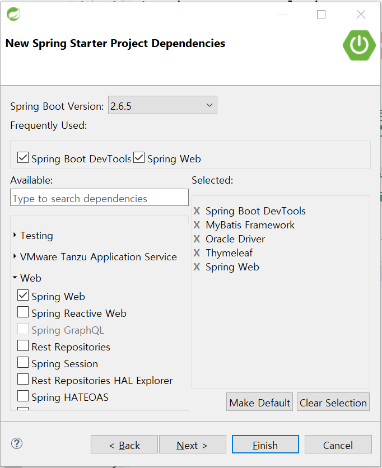The height and width of the screenshot is (468, 382).
Task: Collapse the Web category
Action: [x=15, y=278]
